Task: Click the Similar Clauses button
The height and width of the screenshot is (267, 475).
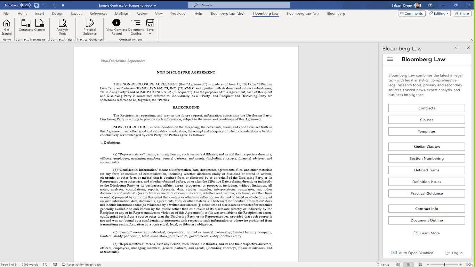Action: [426, 147]
